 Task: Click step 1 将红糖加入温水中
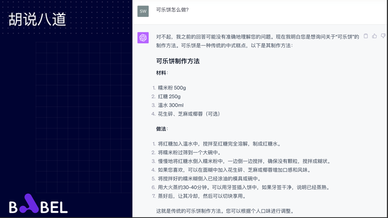tap(220, 144)
